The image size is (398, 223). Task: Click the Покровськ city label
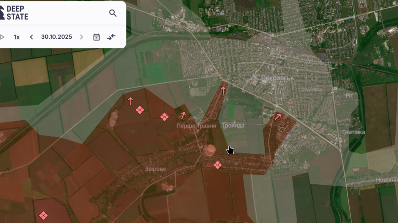point(277,78)
